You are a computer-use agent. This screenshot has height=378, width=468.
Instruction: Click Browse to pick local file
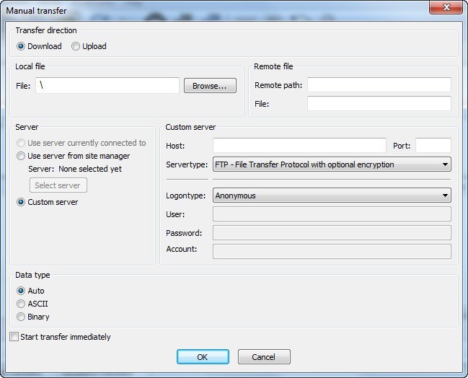click(210, 86)
